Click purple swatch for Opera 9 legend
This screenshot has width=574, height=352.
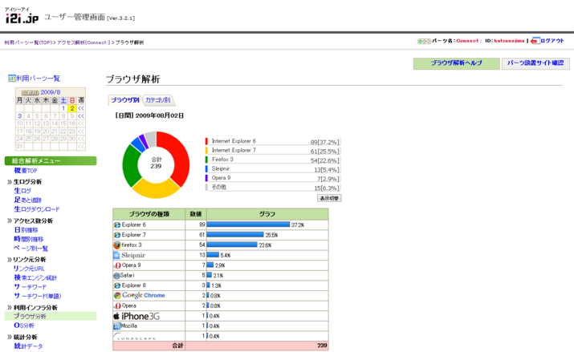tap(206, 178)
